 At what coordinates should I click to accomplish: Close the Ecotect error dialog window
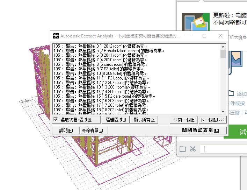(220, 36)
